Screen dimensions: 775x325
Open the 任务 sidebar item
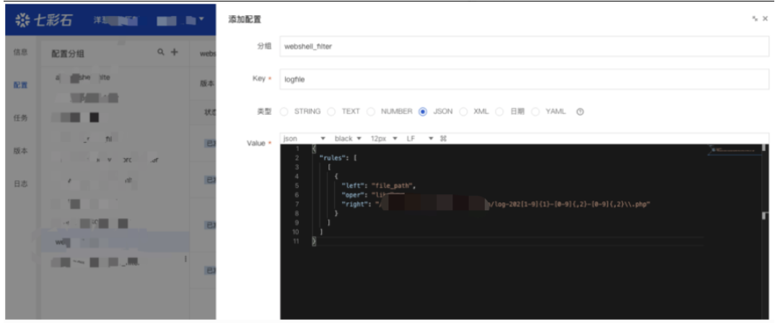point(21,118)
